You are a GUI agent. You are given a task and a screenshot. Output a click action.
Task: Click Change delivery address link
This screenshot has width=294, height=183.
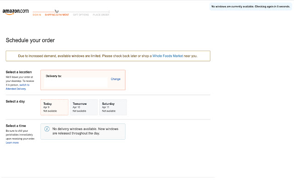click(x=115, y=79)
